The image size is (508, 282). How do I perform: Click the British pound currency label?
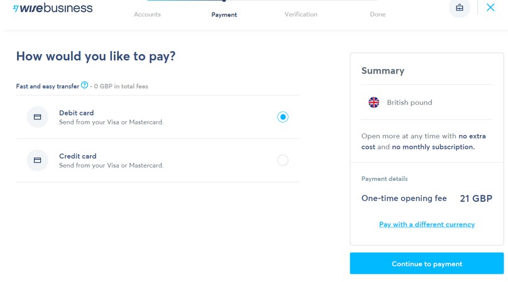coord(409,102)
